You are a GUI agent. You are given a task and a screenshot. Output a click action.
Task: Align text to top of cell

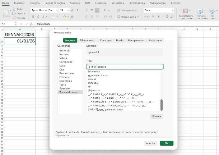(87, 10)
